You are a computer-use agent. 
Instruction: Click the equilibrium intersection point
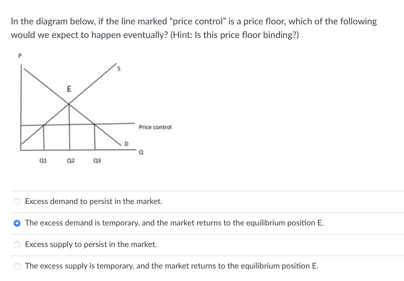69,104
